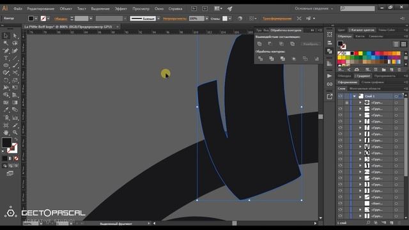The image size is (409, 230).
Task: Click the Minus Front shape mode icon
Action: click(x=270, y=44)
